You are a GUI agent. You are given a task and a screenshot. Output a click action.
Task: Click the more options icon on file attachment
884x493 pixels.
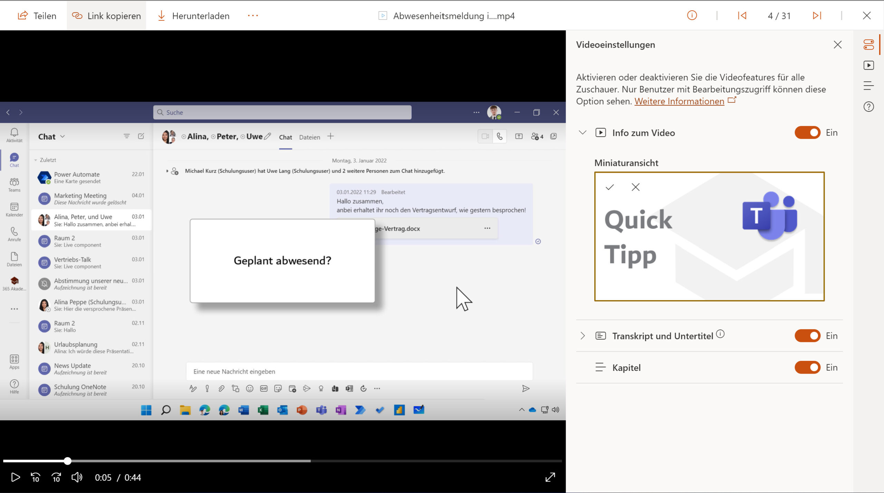coord(486,229)
